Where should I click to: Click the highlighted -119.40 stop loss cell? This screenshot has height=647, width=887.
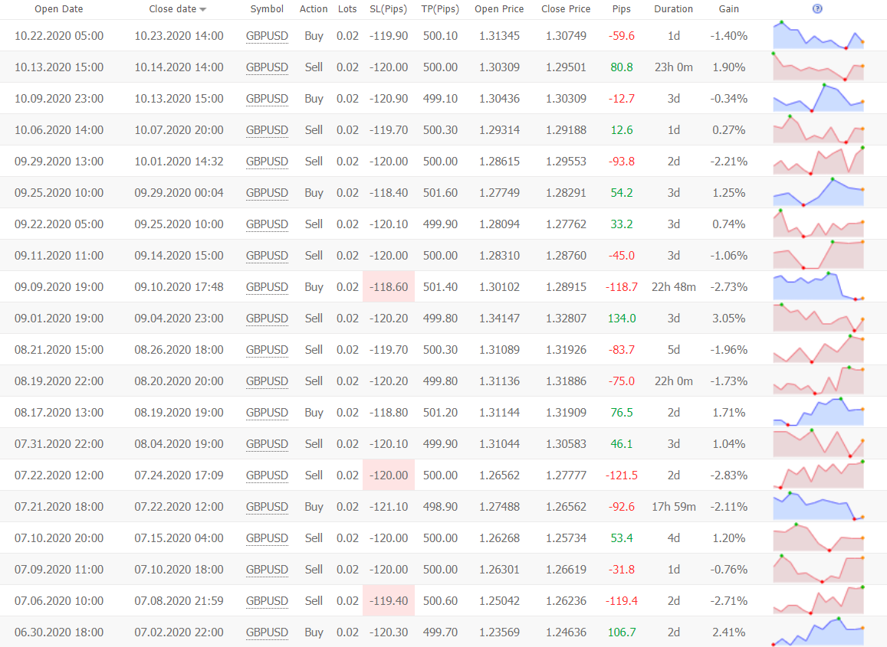click(x=389, y=601)
